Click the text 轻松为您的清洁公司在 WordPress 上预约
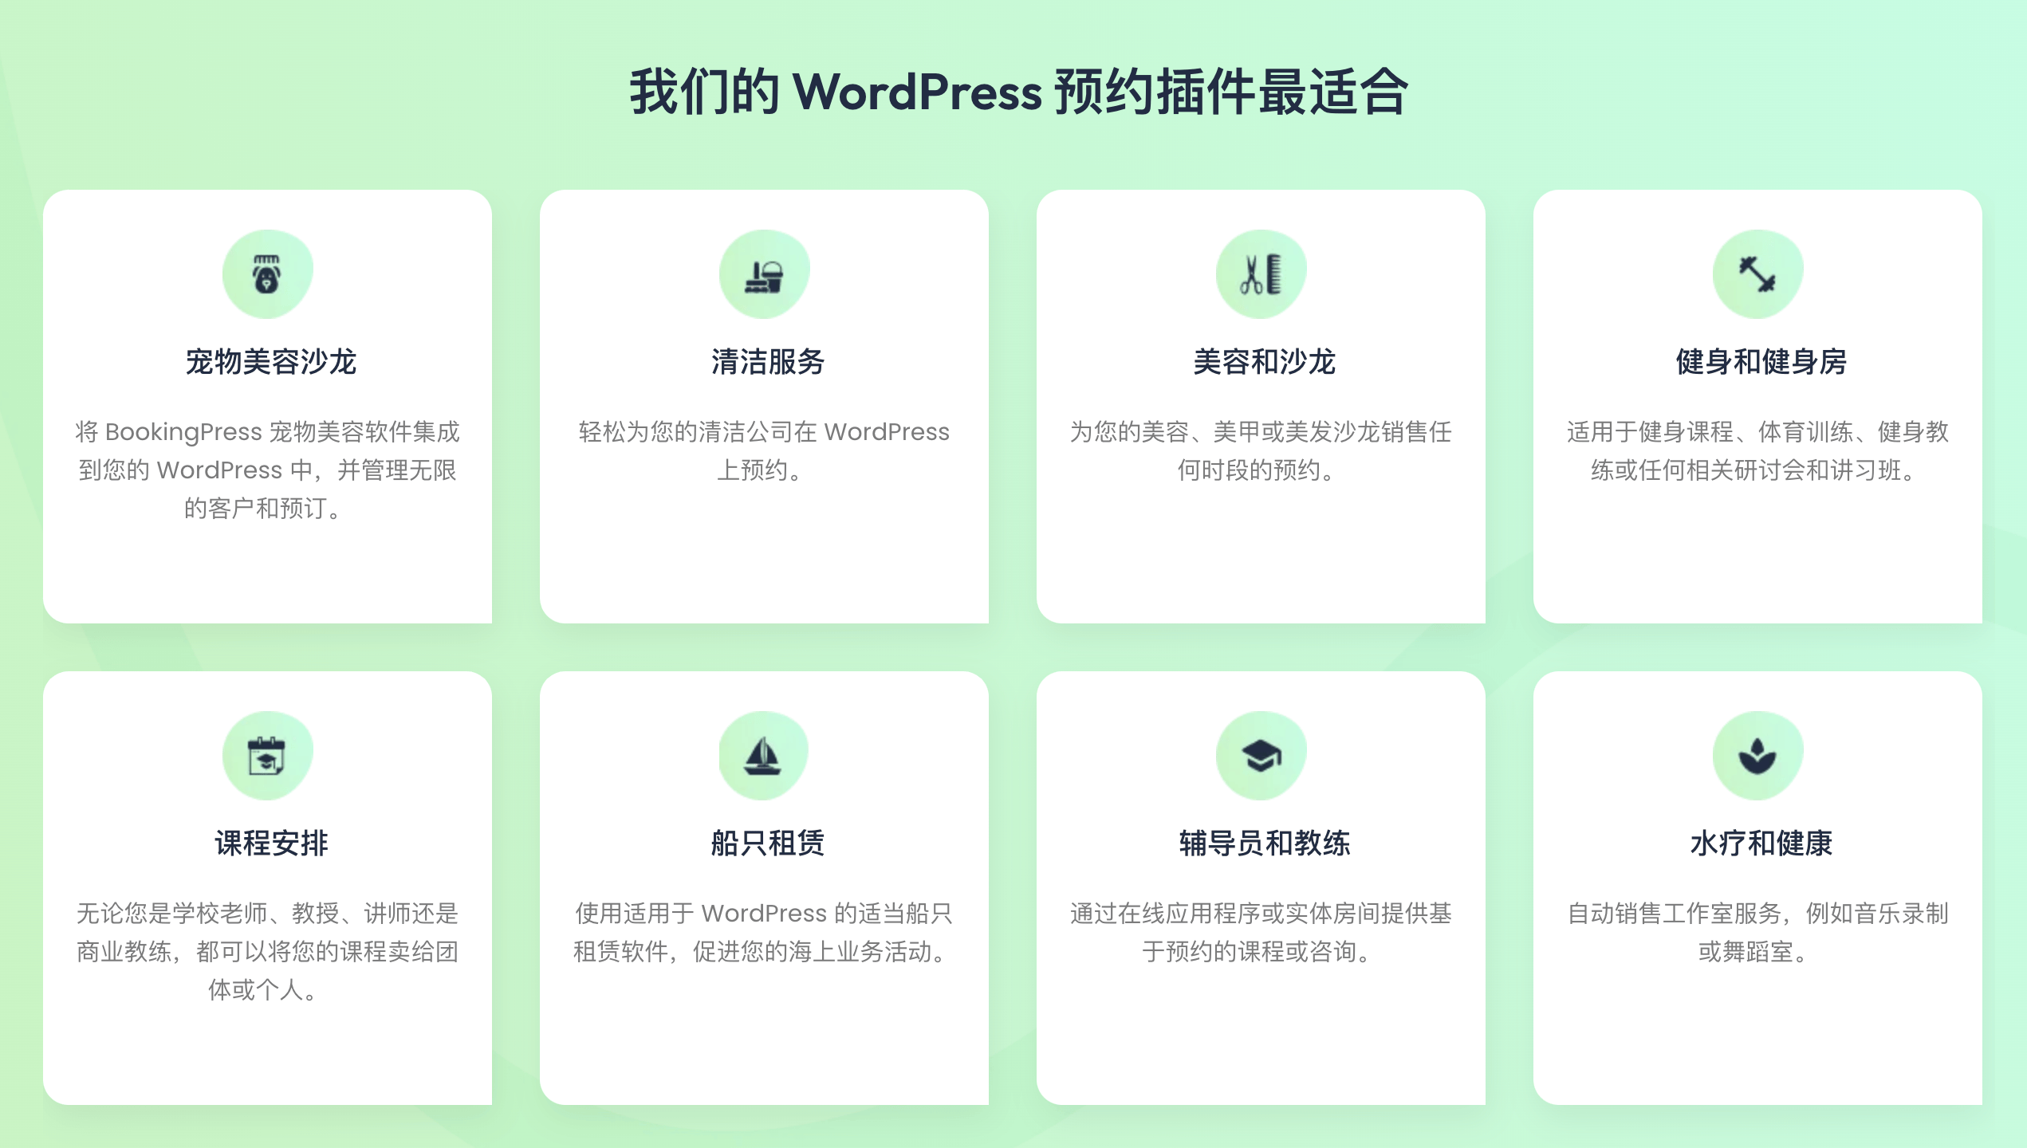 click(764, 450)
